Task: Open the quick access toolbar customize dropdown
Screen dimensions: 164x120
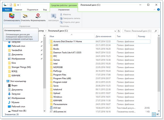Action: click(18, 5)
